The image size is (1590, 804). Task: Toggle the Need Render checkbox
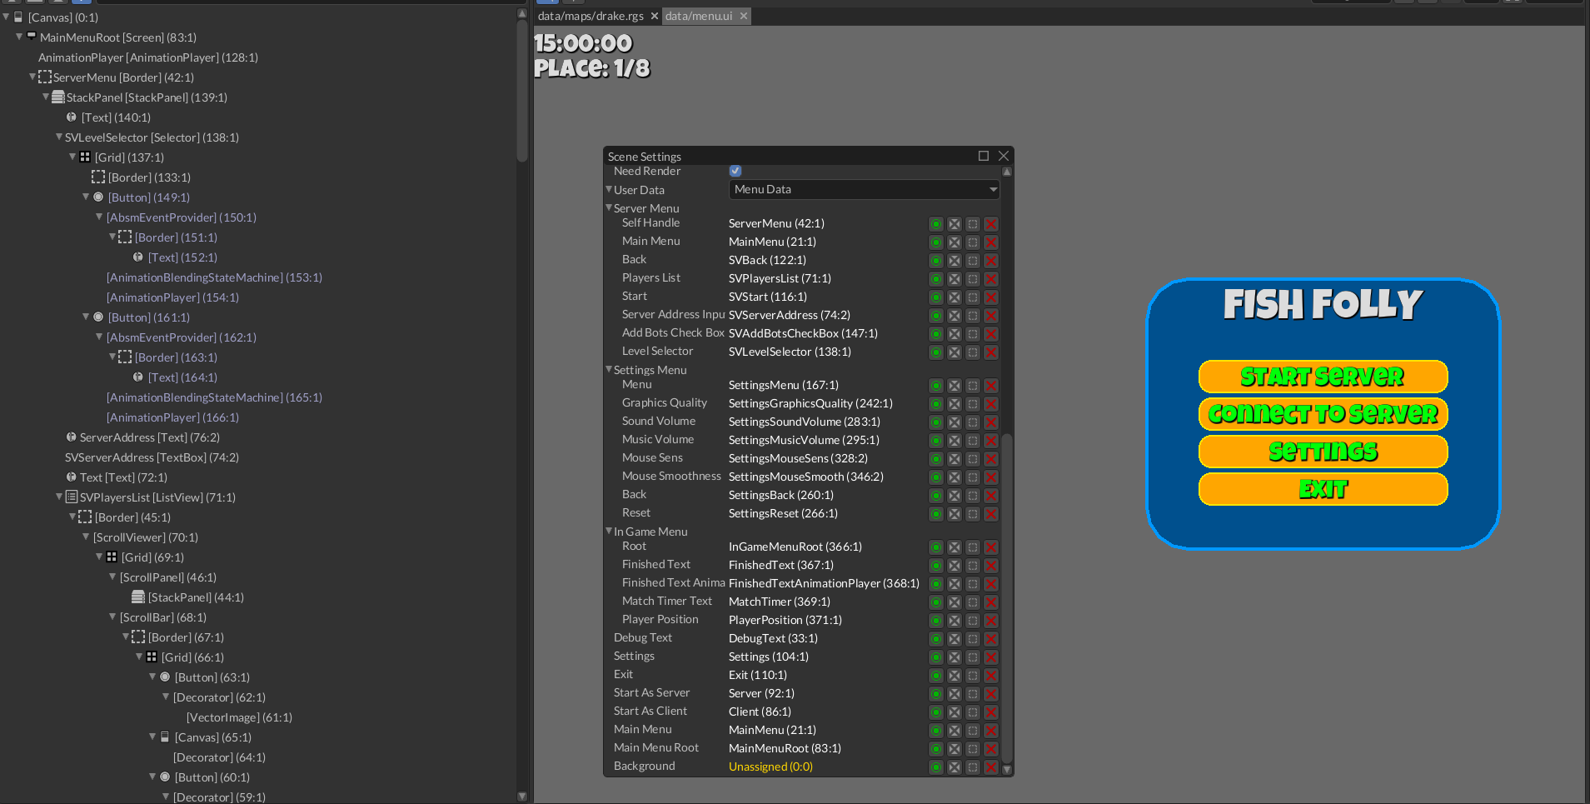coord(735,171)
